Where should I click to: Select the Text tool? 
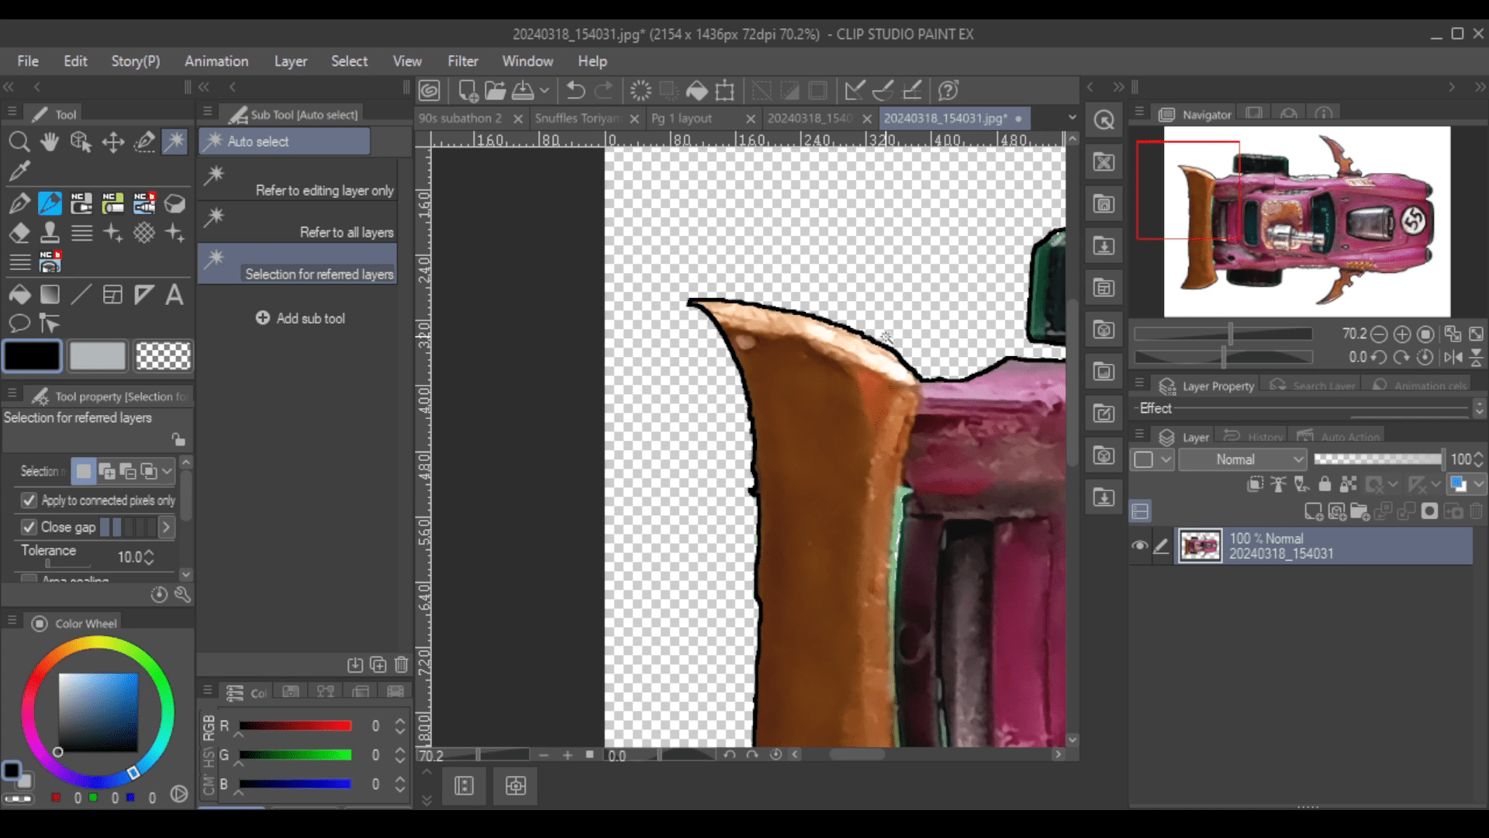pyautogui.click(x=174, y=295)
